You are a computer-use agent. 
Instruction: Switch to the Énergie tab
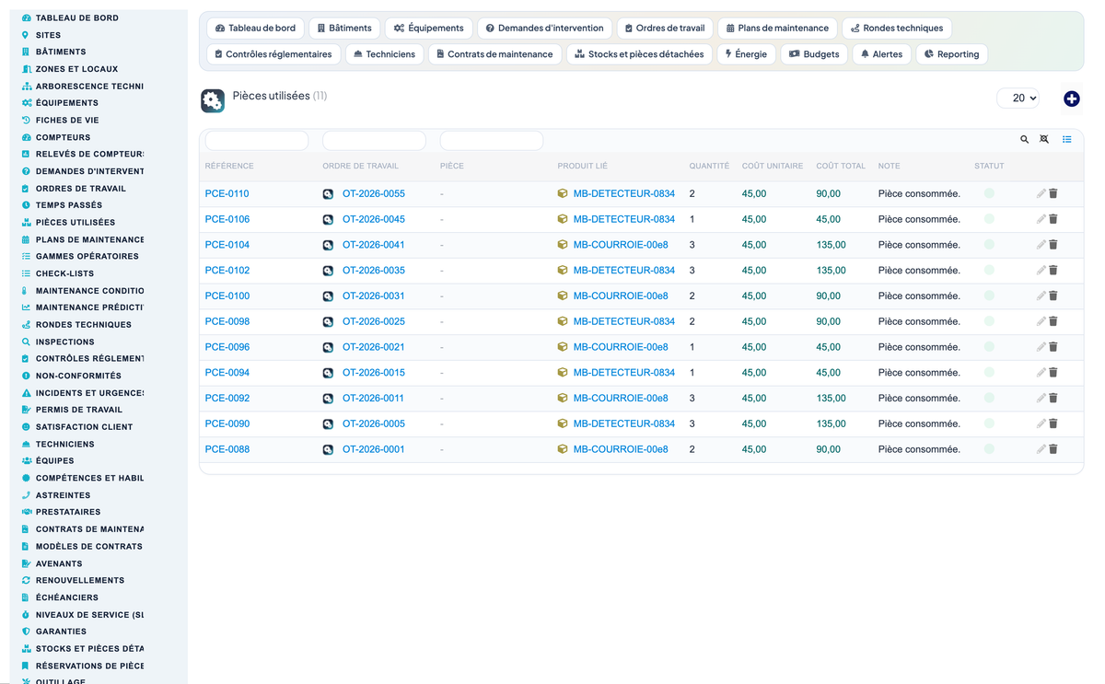[746, 54]
